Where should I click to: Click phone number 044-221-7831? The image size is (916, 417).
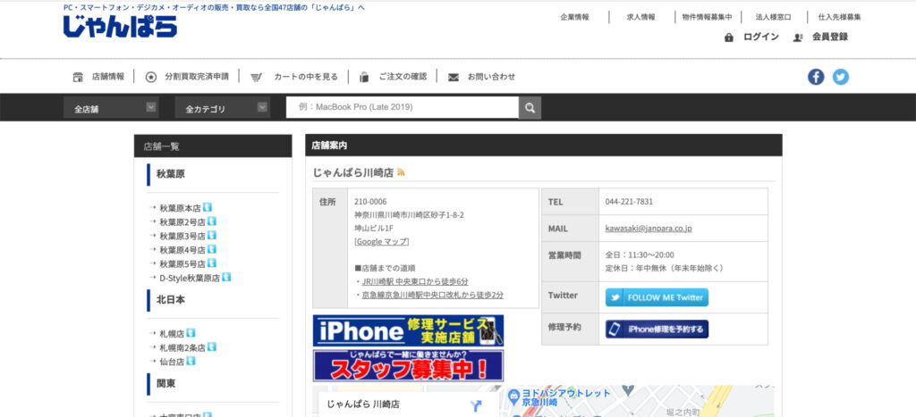click(x=629, y=202)
